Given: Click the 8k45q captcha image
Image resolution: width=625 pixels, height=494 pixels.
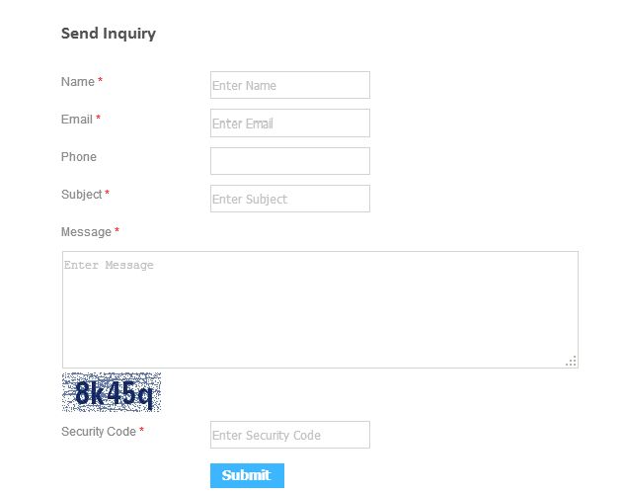Looking at the screenshot, I should click(x=112, y=392).
